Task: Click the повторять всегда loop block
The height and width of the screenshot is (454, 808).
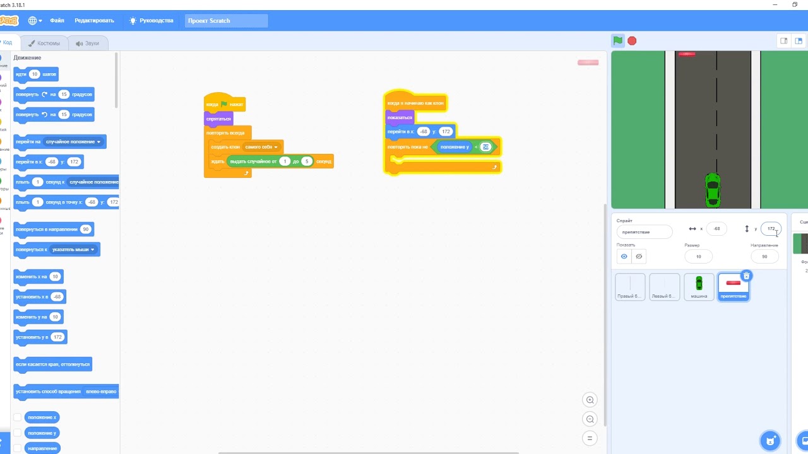Action: 225,133
